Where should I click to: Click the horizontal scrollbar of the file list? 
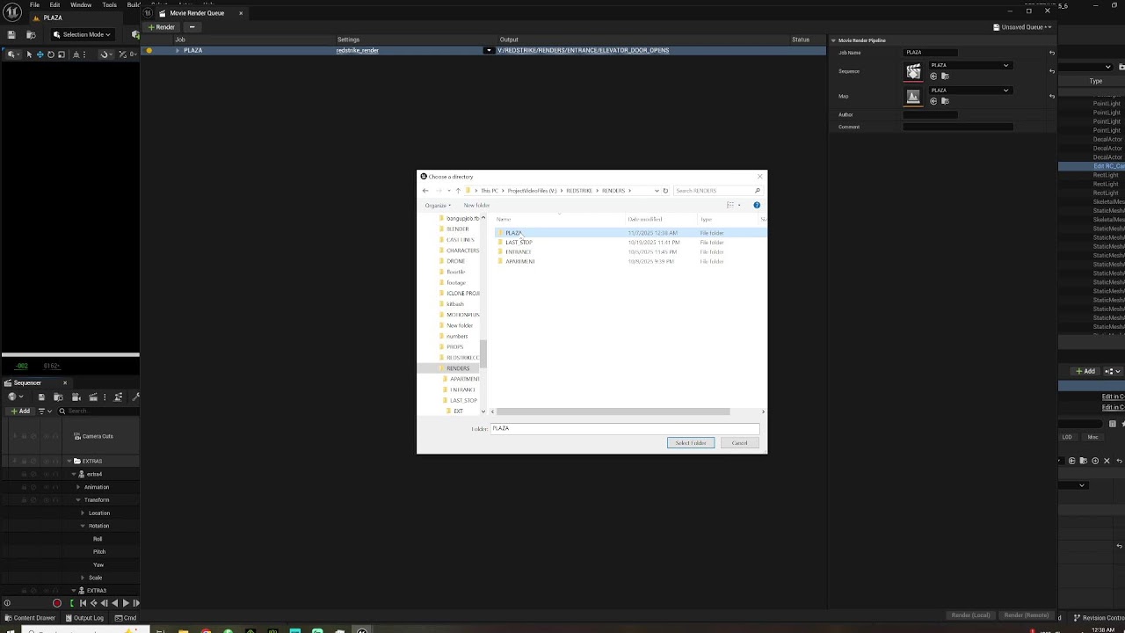[613, 411]
